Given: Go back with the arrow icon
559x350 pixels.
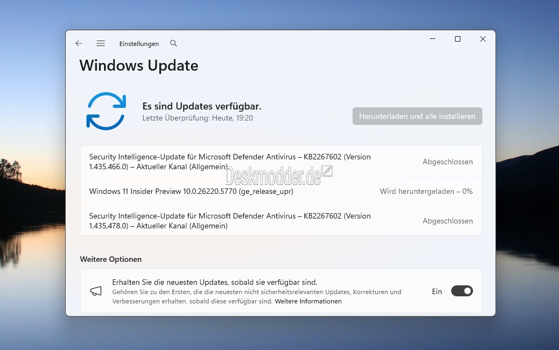Looking at the screenshot, I should tap(79, 43).
